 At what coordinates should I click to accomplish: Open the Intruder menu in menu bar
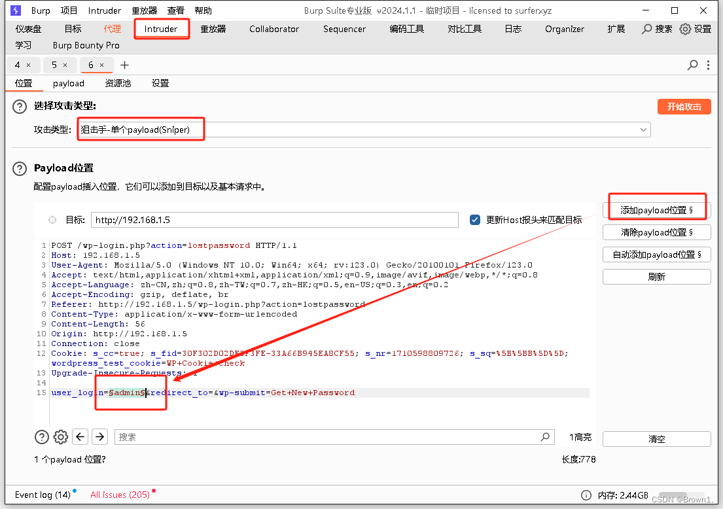pos(104,10)
